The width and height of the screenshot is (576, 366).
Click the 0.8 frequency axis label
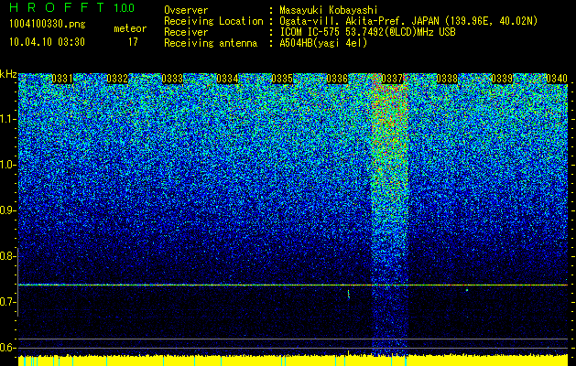click(7, 256)
